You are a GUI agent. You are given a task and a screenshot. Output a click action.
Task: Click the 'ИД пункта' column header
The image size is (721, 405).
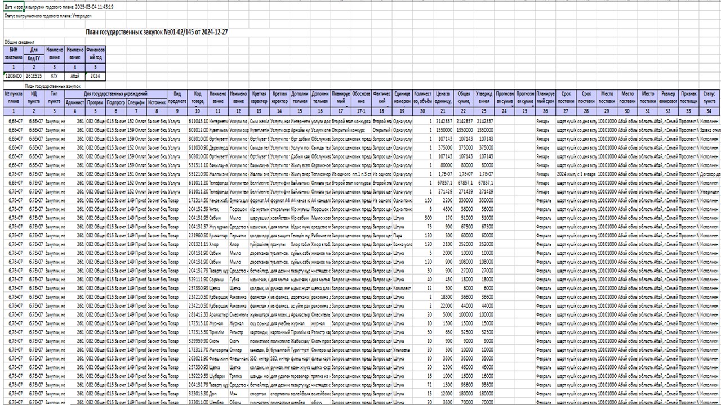tap(34, 97)
